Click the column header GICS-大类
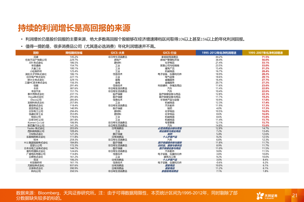 (x=117, y=53)
